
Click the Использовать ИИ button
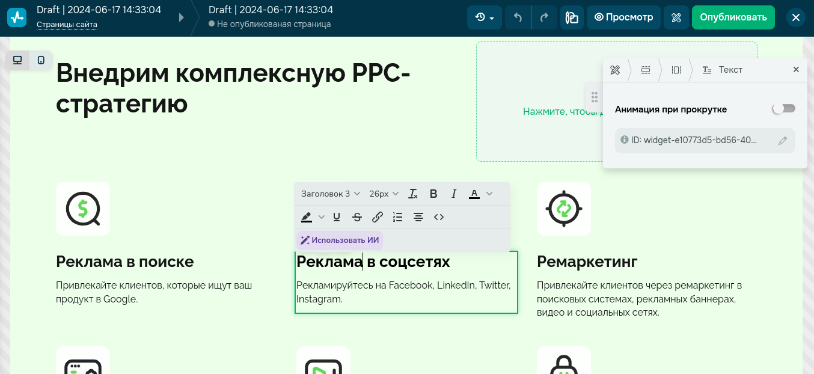[340, 240]
